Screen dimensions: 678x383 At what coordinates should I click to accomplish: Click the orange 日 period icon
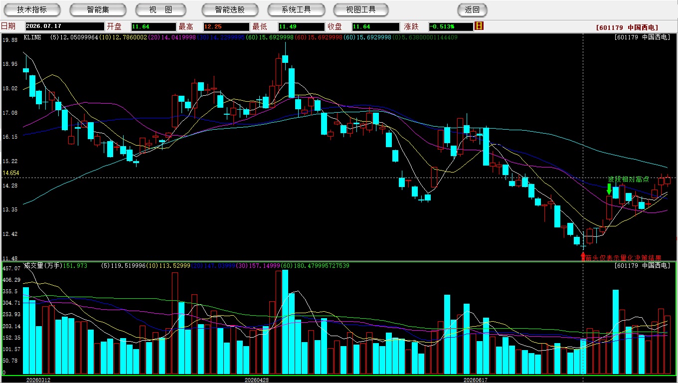(479, 26)
